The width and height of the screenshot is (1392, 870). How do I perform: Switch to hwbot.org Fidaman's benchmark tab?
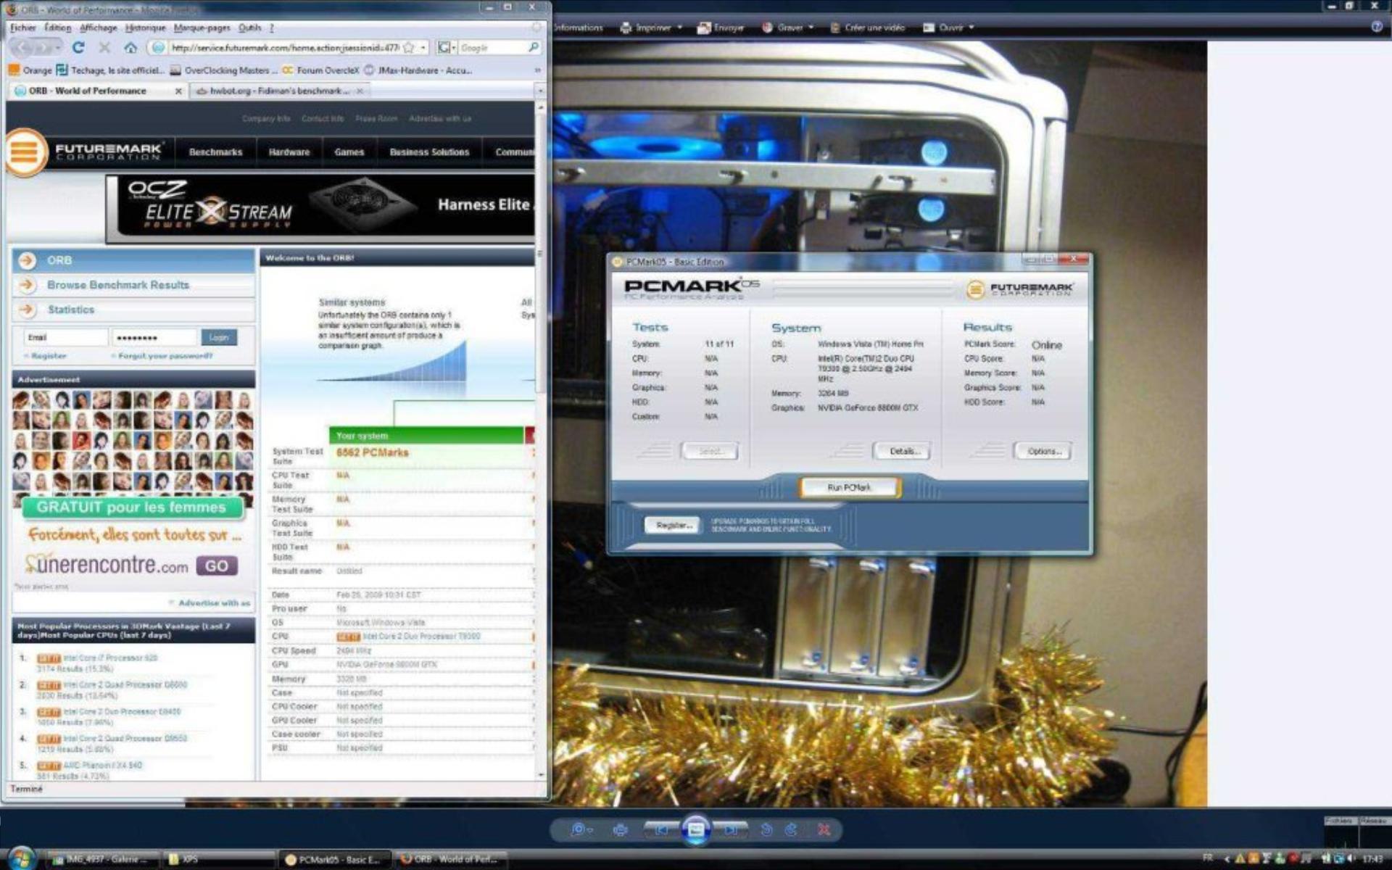[x=280, y=91]
